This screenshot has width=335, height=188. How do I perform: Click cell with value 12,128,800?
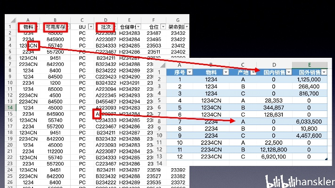coord(274,150)
